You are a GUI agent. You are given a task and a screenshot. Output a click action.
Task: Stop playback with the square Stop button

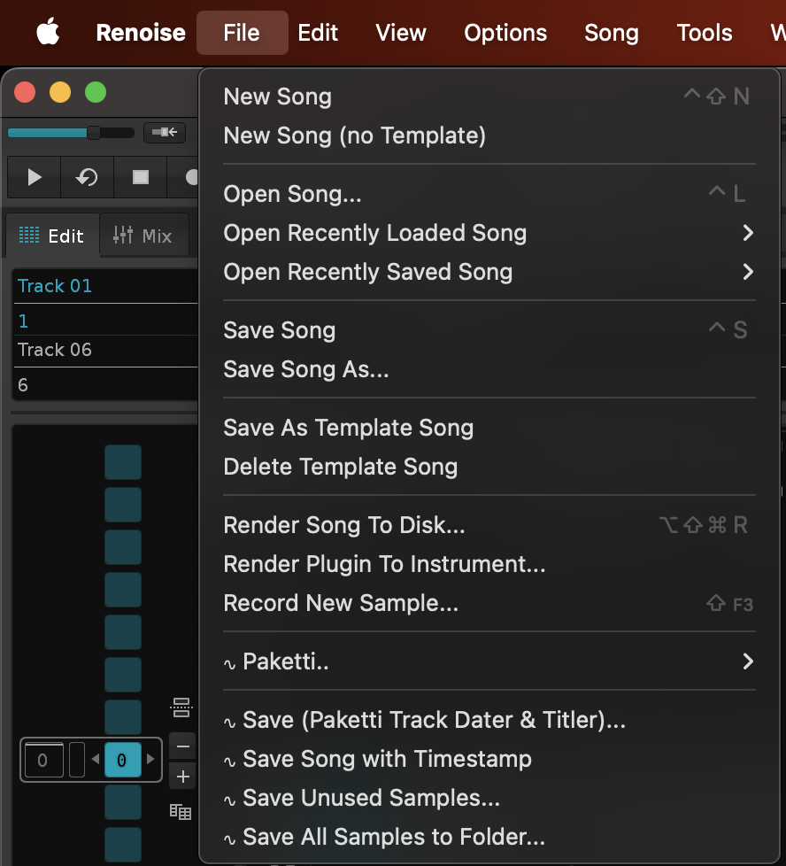[140, 177]
